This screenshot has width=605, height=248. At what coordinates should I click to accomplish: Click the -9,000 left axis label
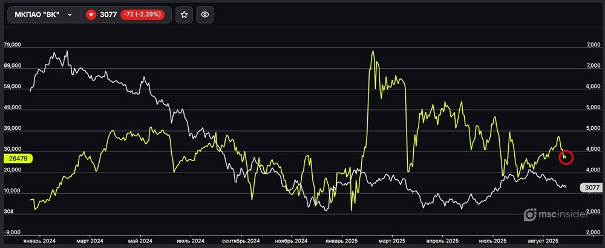click(x=12, y=232)
